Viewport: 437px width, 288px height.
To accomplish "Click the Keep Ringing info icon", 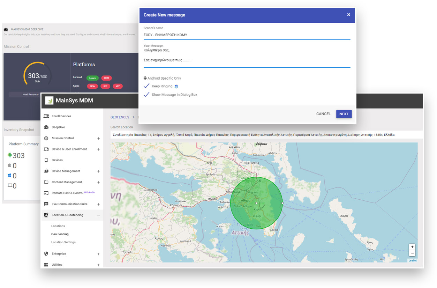I will click(x=176, y=86).
